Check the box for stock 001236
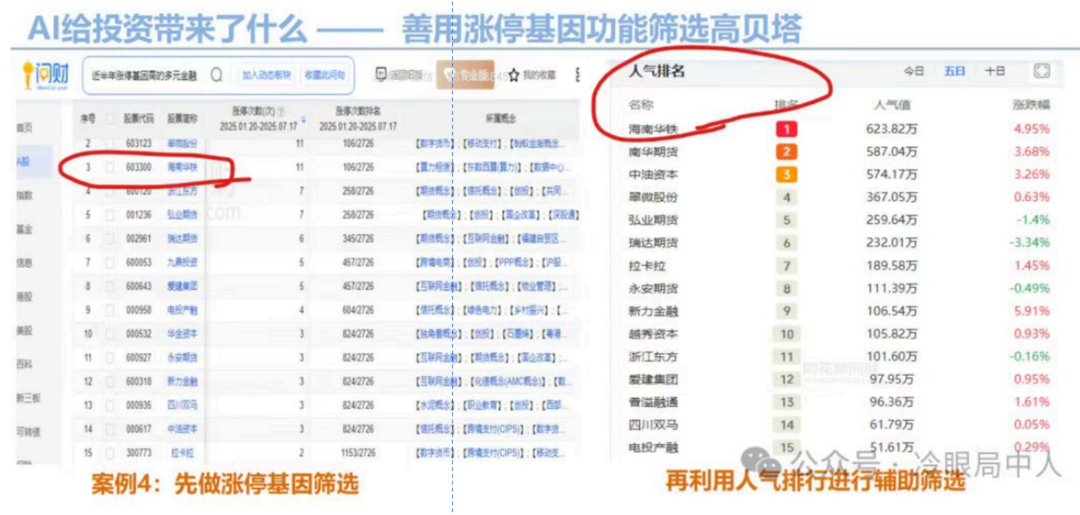 pyautogui.click(x=110, y=215)
